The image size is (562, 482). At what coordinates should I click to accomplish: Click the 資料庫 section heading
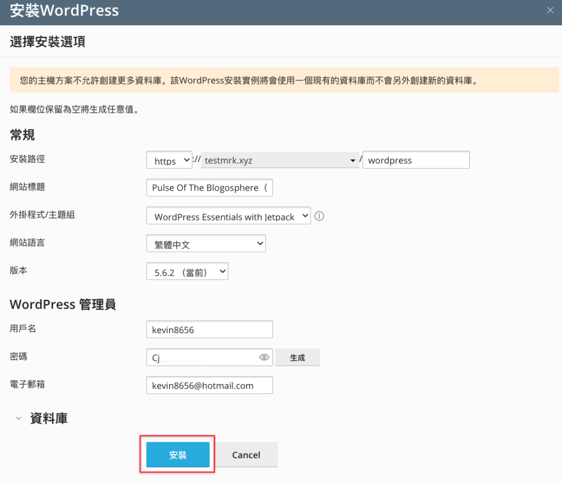tap(49, 418)
